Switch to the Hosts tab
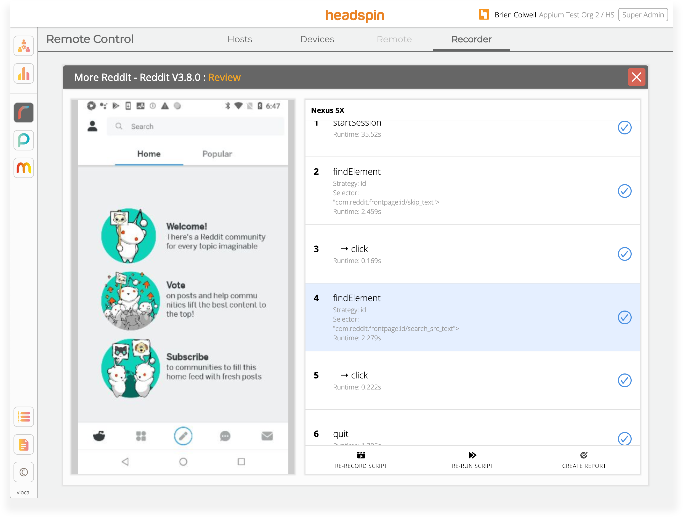The image size is (683, 517). tap(240, 39)
